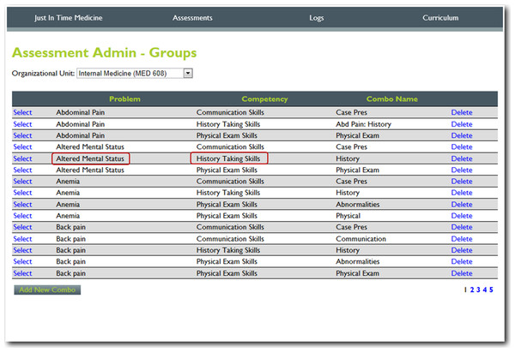
Task: Delete the Anemia Case Pres combo
Action: coord(462,182)
